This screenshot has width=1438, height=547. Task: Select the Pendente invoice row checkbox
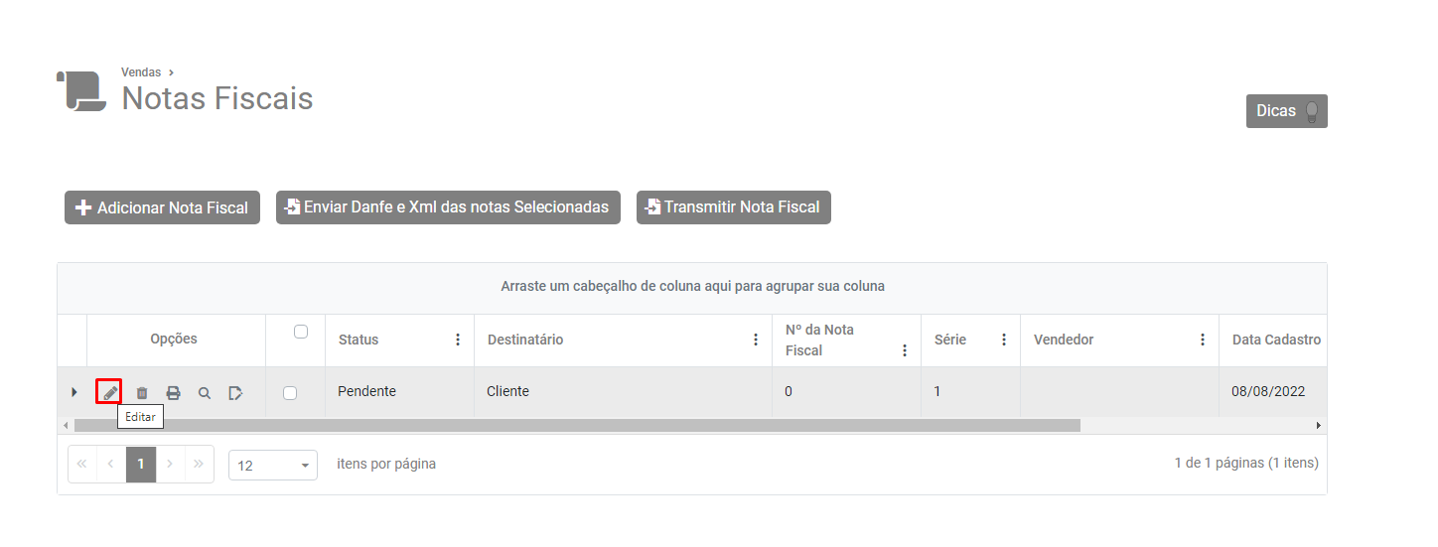[290, 393]
